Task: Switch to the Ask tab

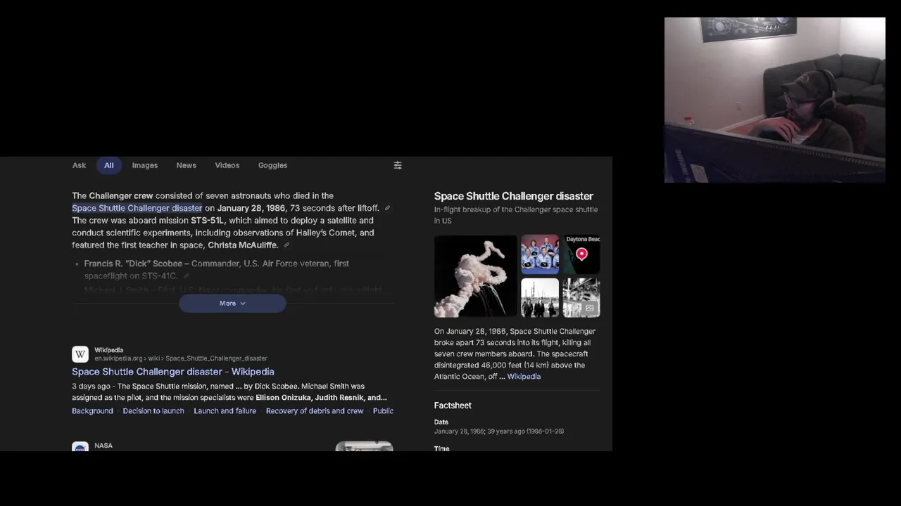Action: tap(79, 165)
